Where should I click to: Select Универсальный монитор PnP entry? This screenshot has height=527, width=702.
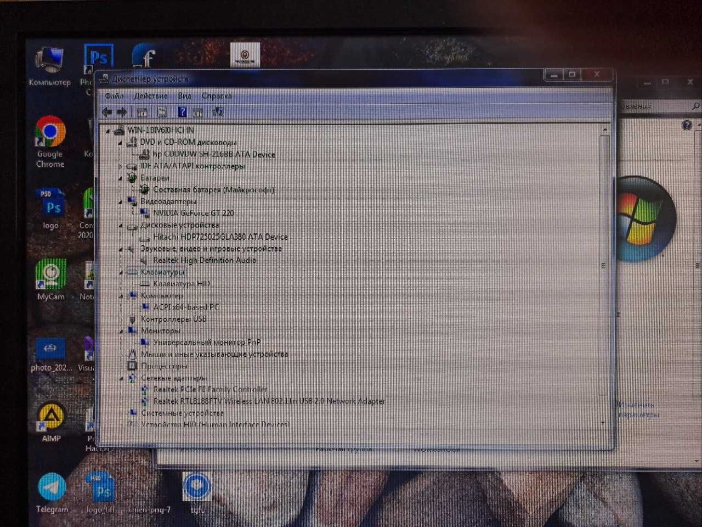coord(207,342)
